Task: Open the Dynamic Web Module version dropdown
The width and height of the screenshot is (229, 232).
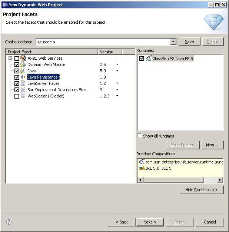Action: point(117,64)
